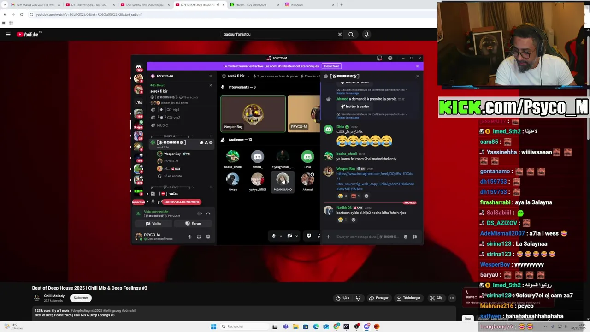Mute the stage microphone in bottom bar
The height and width of the screenshot is (332, 590).
(273, 236)
